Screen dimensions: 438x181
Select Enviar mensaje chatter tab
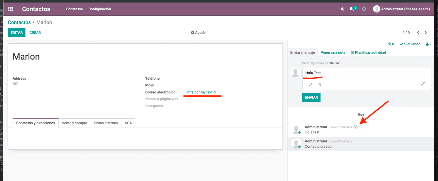(x=303, y=52)
